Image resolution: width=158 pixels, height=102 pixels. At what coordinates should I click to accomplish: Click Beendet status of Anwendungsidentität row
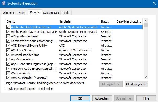pyautogui.click(x=106, y=55)
